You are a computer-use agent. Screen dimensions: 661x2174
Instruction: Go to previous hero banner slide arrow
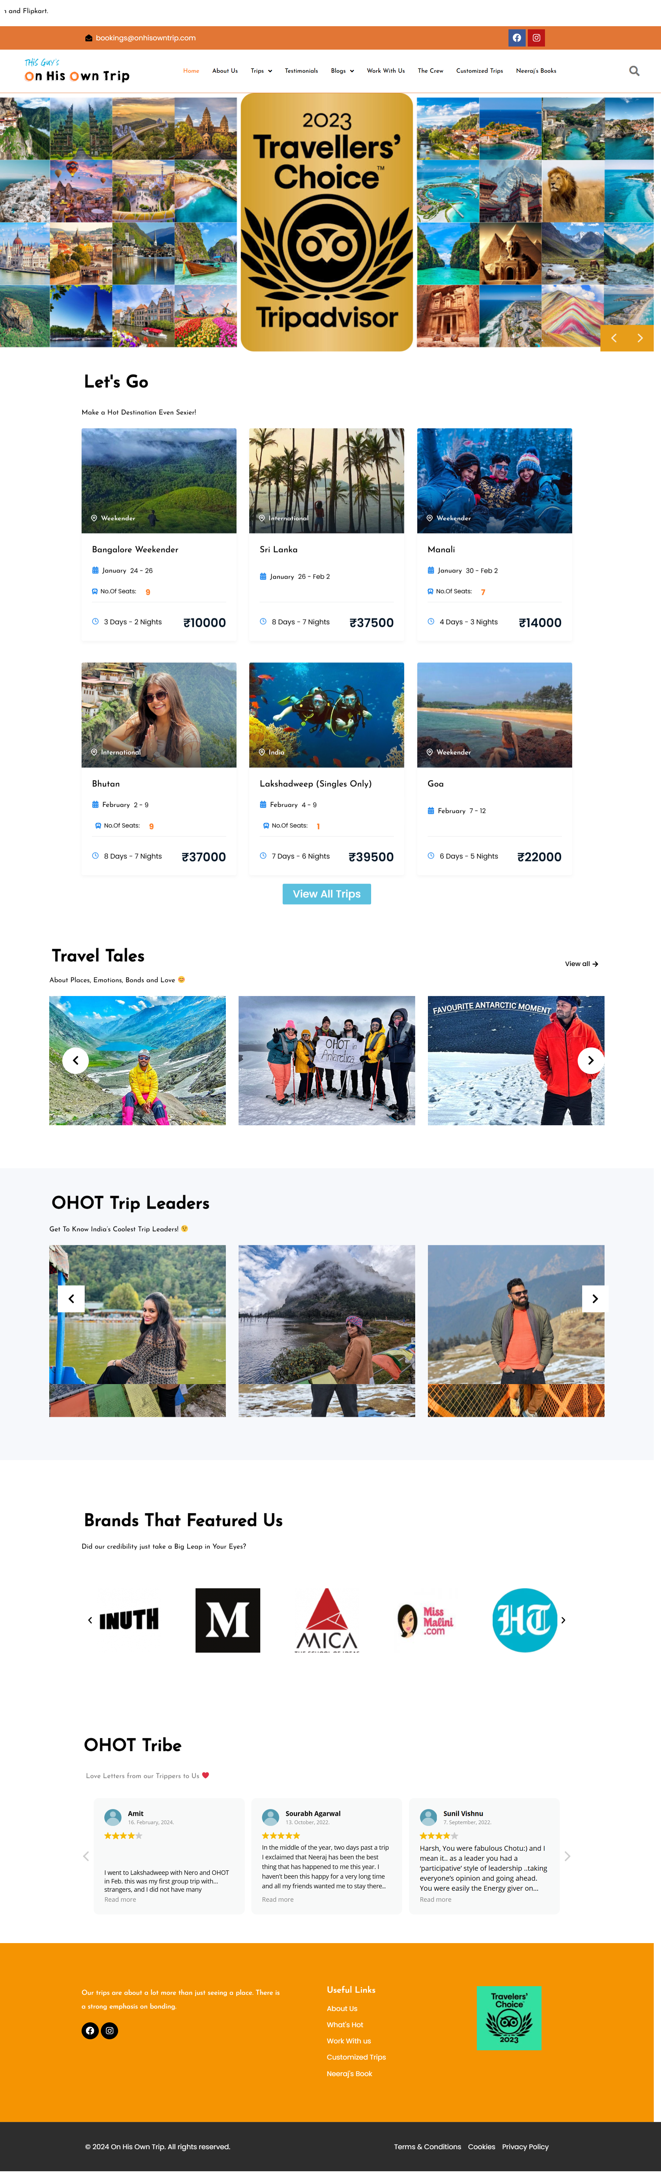click(614, 338)
